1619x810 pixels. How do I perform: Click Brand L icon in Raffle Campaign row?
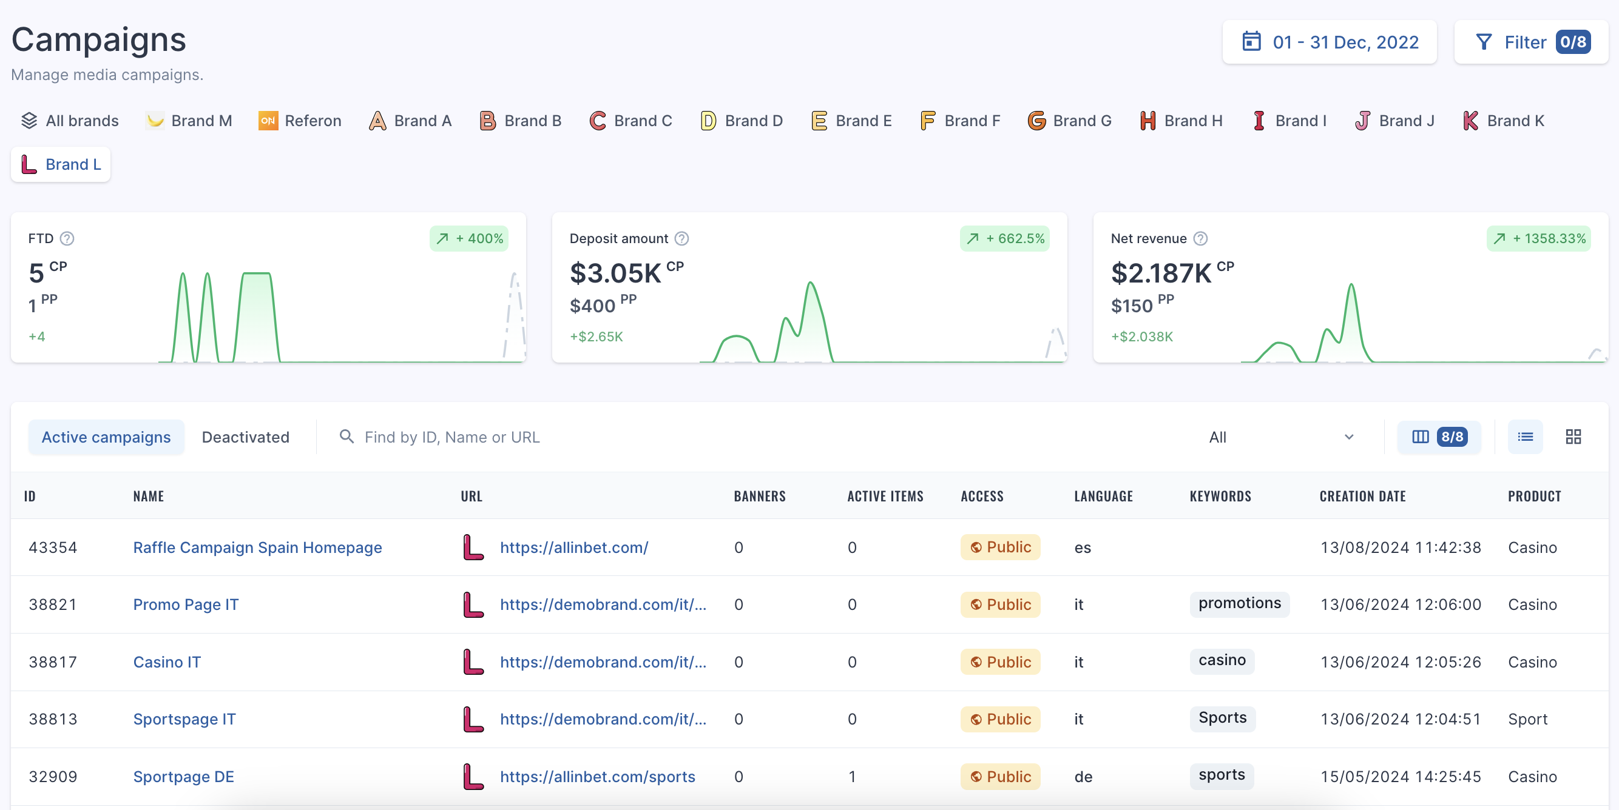[473, 547]
